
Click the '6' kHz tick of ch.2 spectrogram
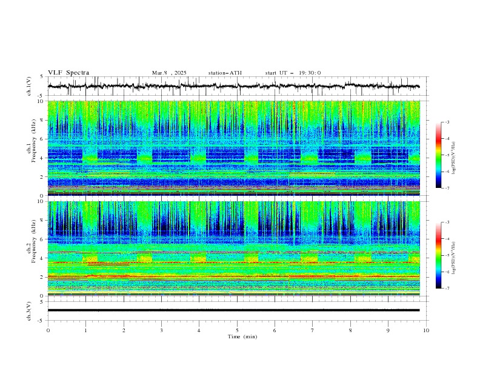pos(43,239)
